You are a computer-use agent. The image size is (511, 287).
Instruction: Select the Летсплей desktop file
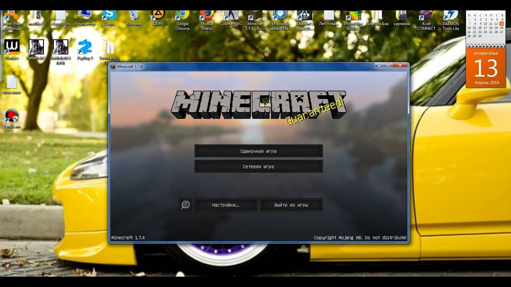click(329, 18)
